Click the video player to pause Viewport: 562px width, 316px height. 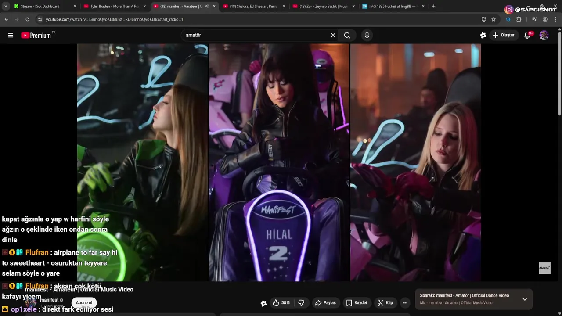click(x=279, y=162)
